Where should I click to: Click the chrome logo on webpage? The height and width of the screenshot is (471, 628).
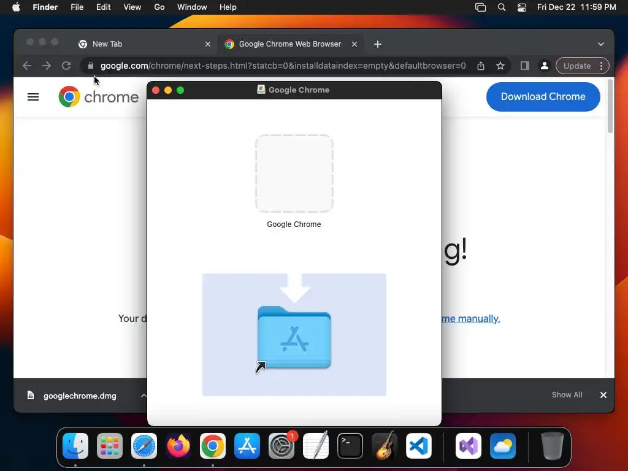[x=99, y=97]
